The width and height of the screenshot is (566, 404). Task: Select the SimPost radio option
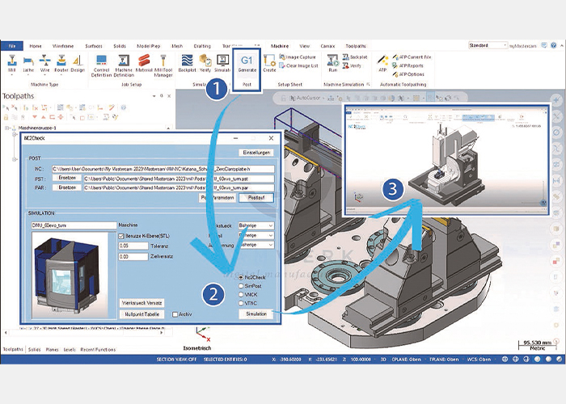241,286
